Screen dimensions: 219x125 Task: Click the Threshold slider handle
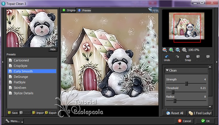coord(173,92)
